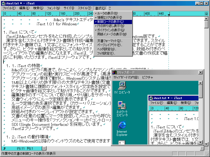The height and width of the screenshot is (157, 210).
Task: Click ruler at the 400 mark
Action: tap(147, 14)
